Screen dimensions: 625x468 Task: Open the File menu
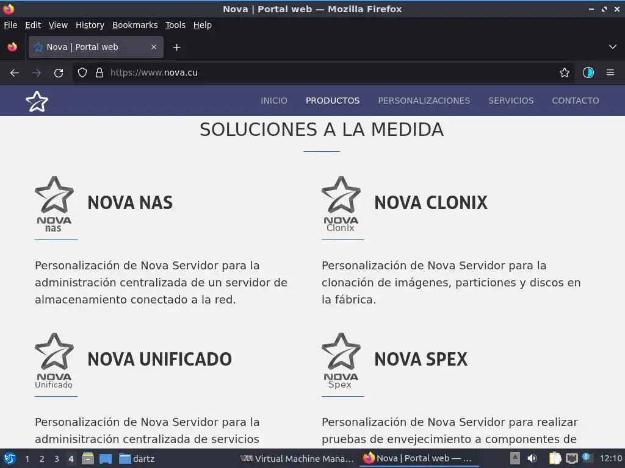point(10,25)
